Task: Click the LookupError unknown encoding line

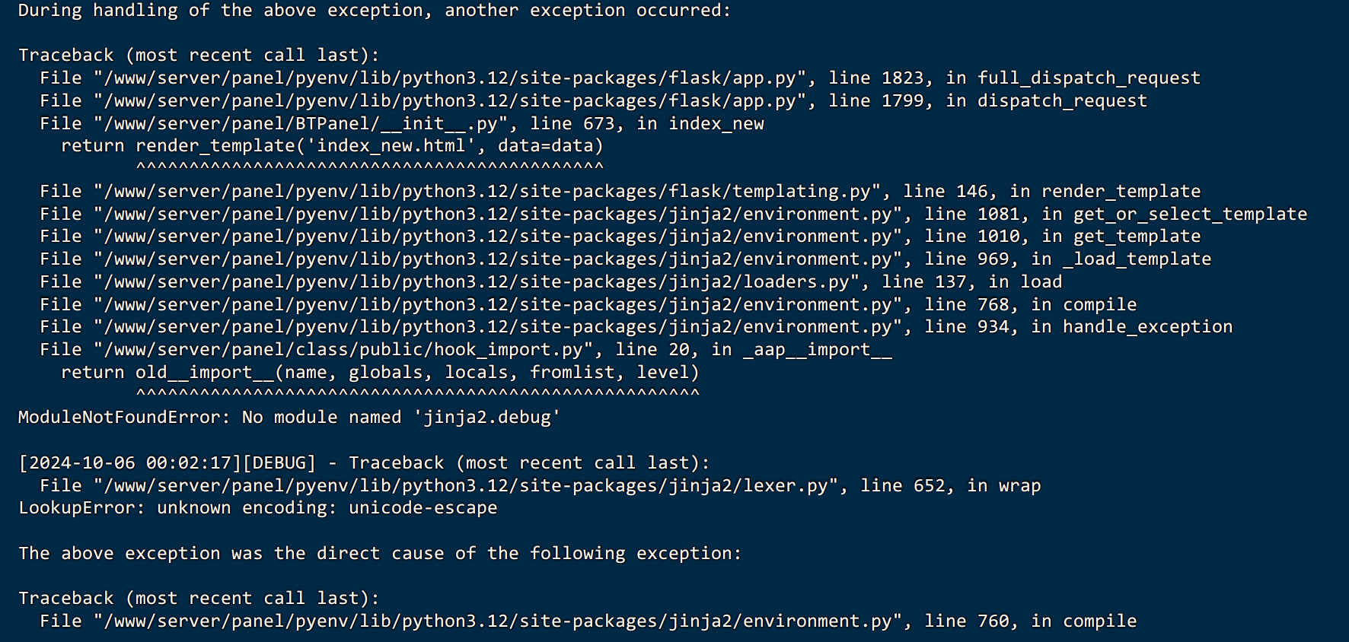Action: [258, 508]
